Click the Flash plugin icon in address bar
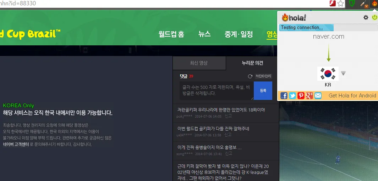 (x=333, y=4)
